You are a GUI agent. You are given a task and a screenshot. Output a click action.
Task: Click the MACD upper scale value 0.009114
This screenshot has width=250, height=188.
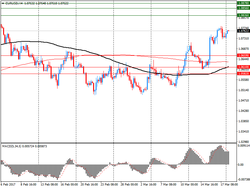click(x=244, y=146)
